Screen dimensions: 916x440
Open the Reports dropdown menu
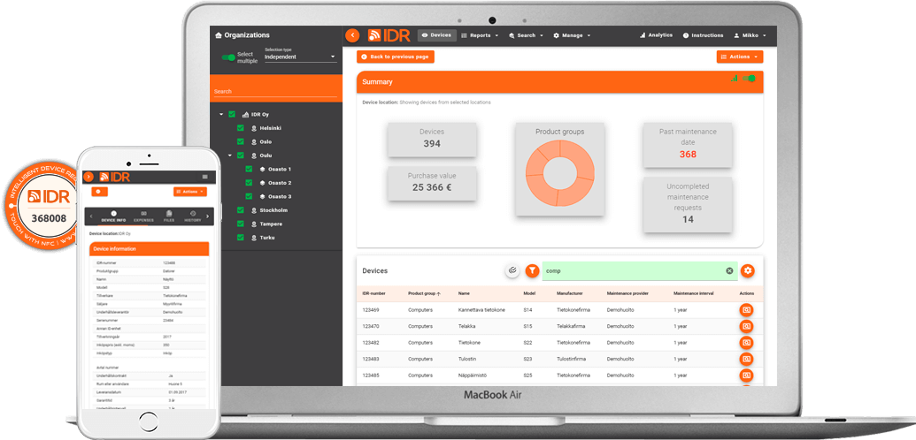pyautogui.click(x=481, y=35)
